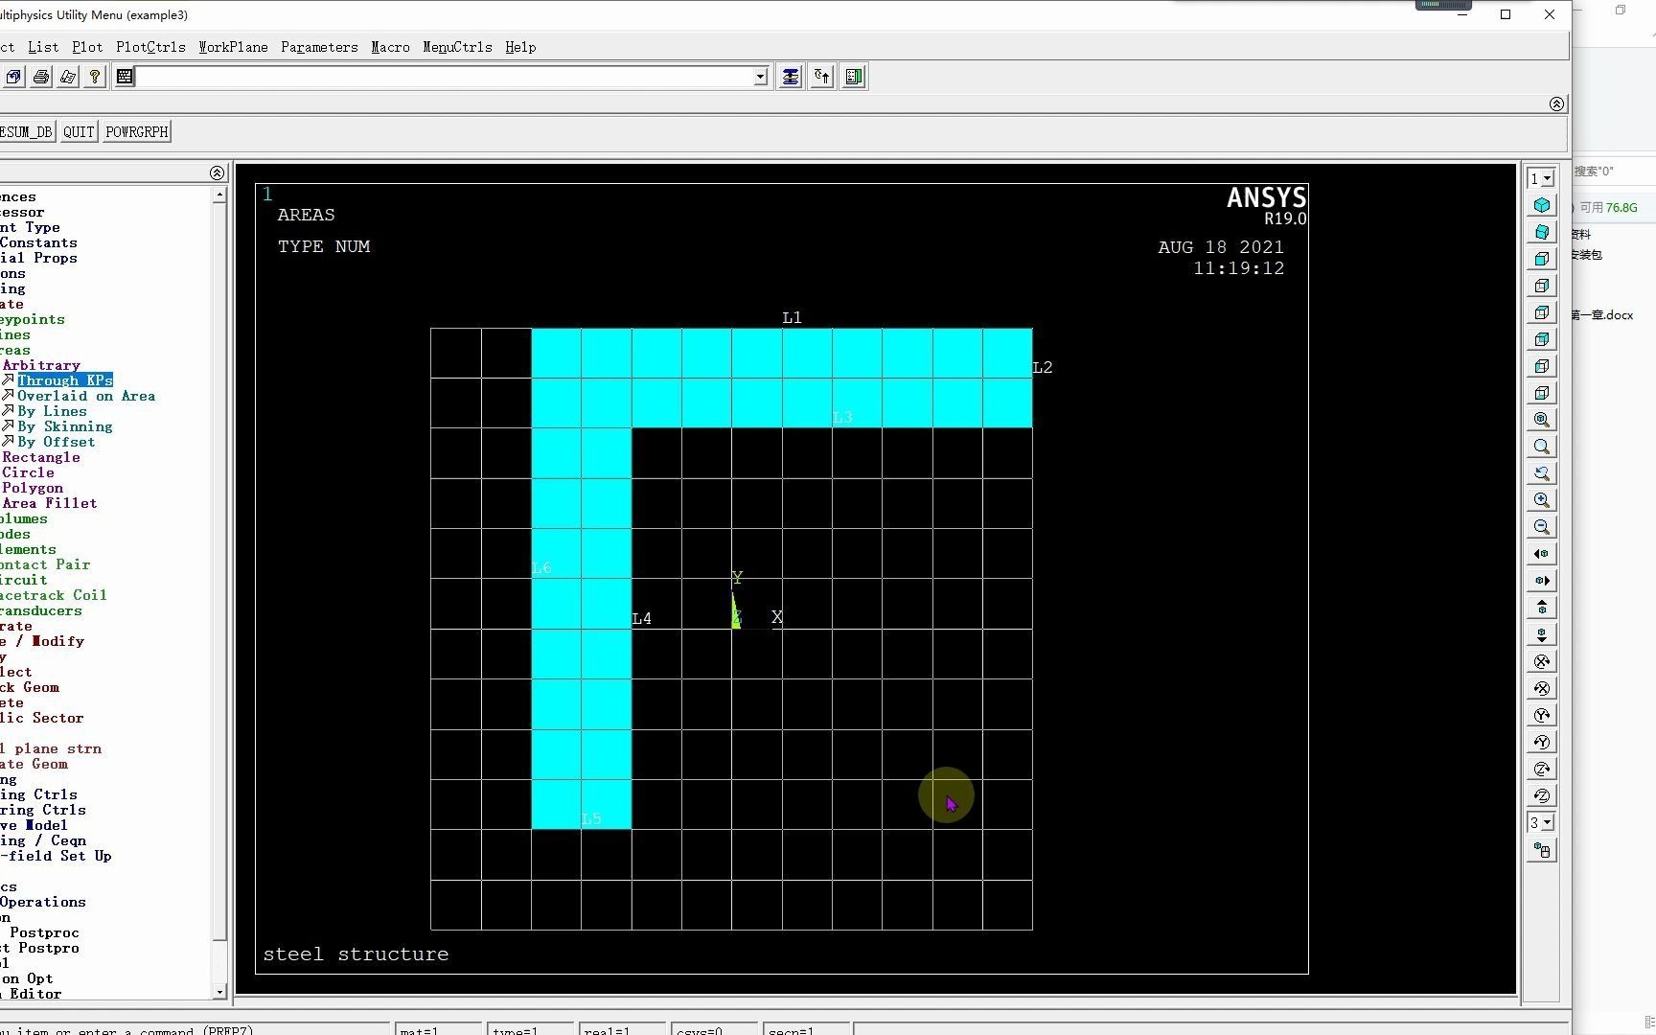
Task: Open Racetrack Coil tree item
Action: [54, 595]
